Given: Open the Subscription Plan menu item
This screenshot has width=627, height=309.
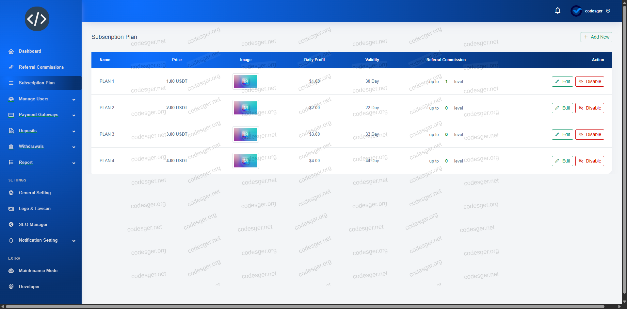Looking at the screenshot, I should tap(37, 83).
